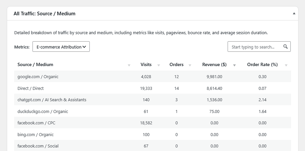Click visits value 4,028
The height and width of the screenshot is (151, 305).
(146, 77)
